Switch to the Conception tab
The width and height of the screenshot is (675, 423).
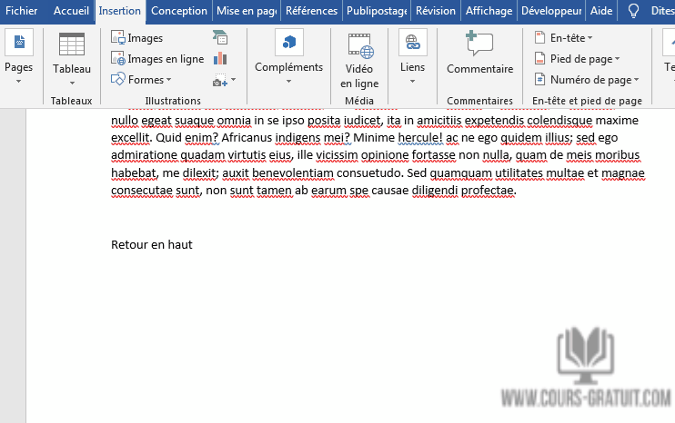[x=179, y=11]
